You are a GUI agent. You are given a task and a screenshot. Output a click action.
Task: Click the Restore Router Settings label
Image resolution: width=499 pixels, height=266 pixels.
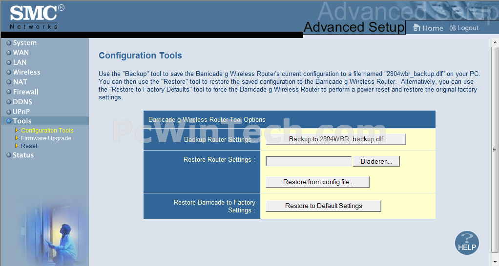tap(219, 160)
